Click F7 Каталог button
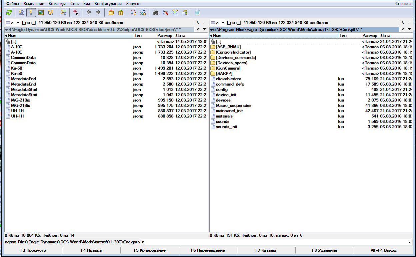This screenshot has height=257, width=416. [x=266, y=250]
